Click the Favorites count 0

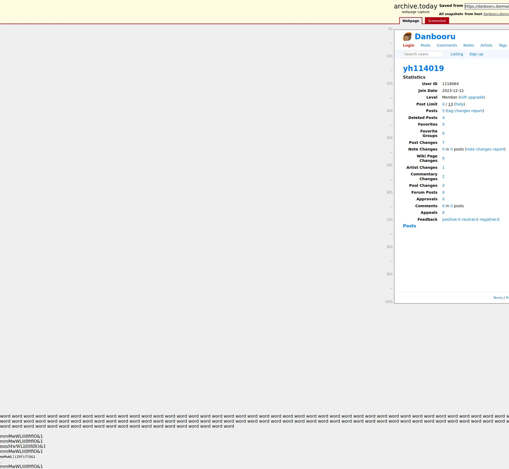click(x=443, y=124)
